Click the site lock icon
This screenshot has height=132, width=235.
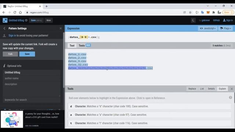click(x=27, y=12)
